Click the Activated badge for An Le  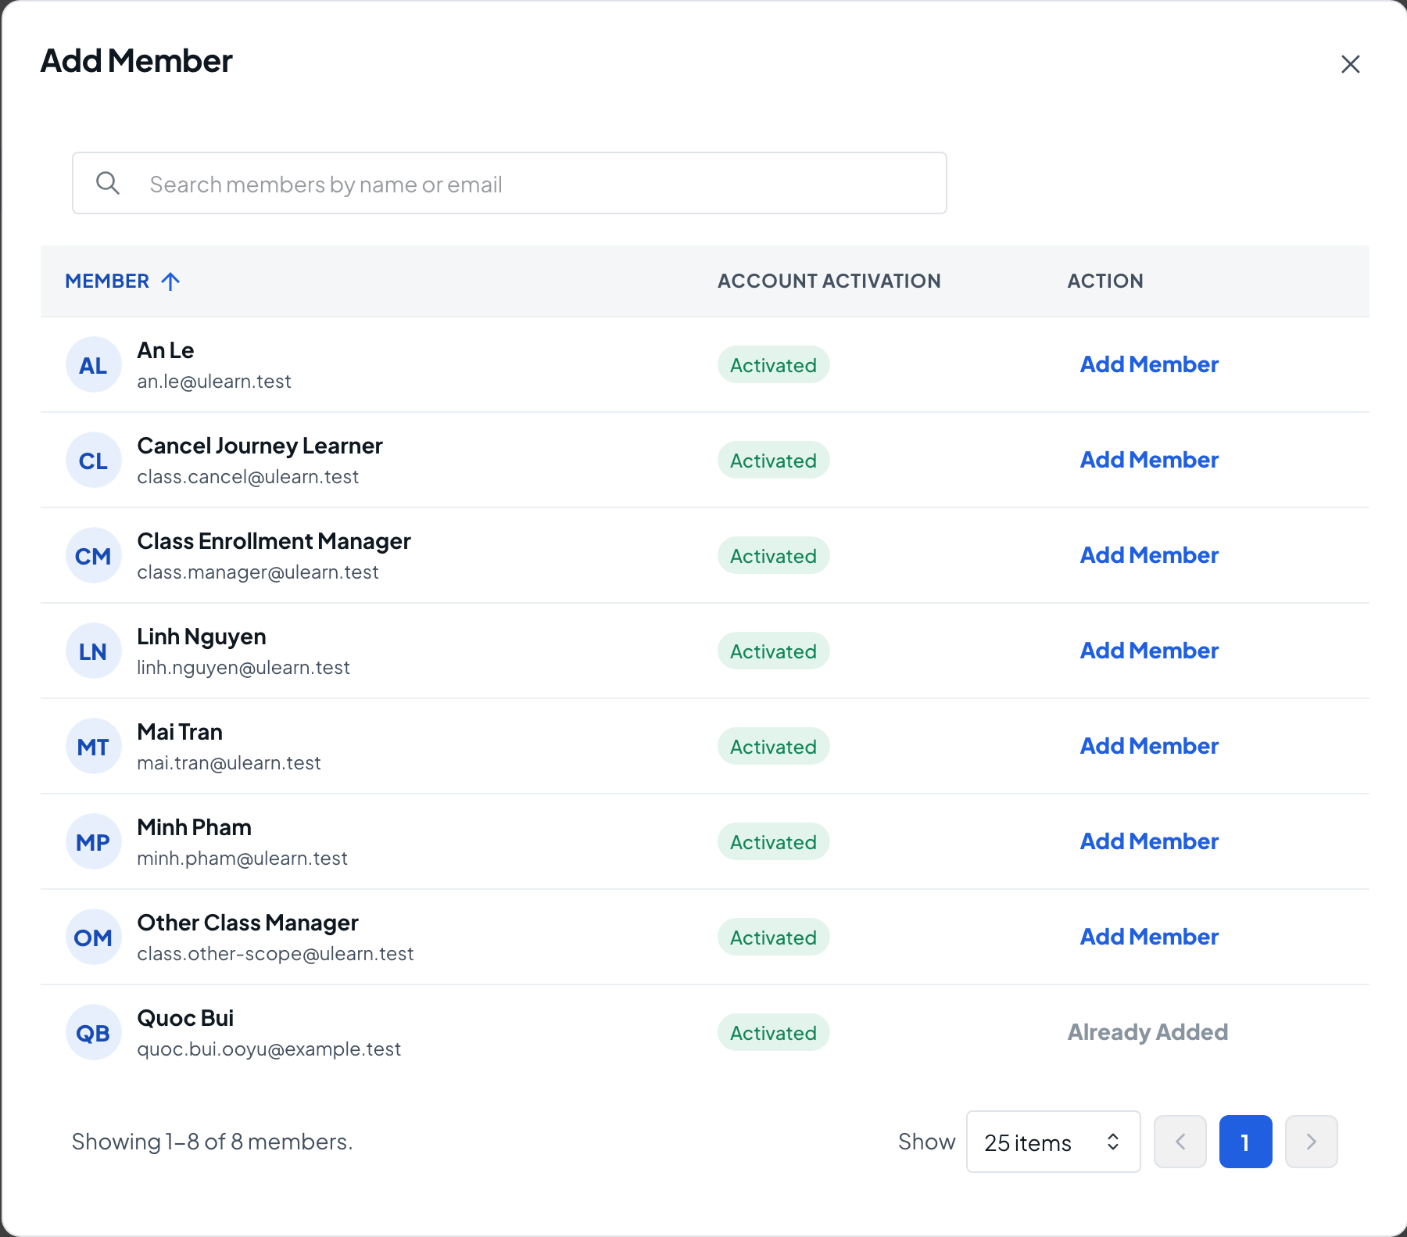tap(773, 364)
